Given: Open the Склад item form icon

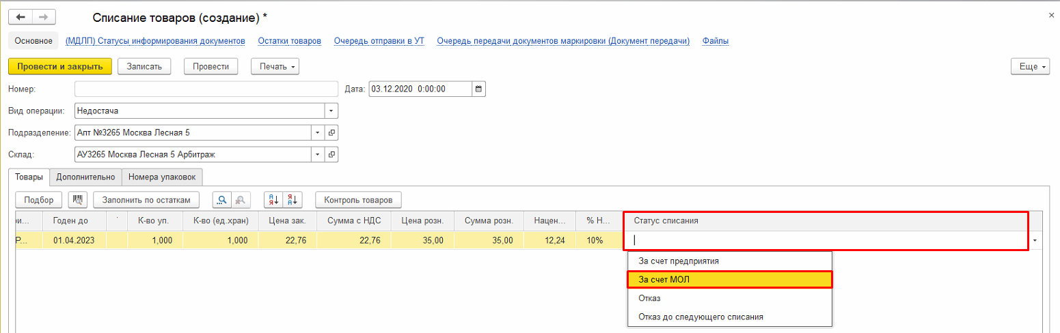Looking at the screenshot, I should (331, 154).
